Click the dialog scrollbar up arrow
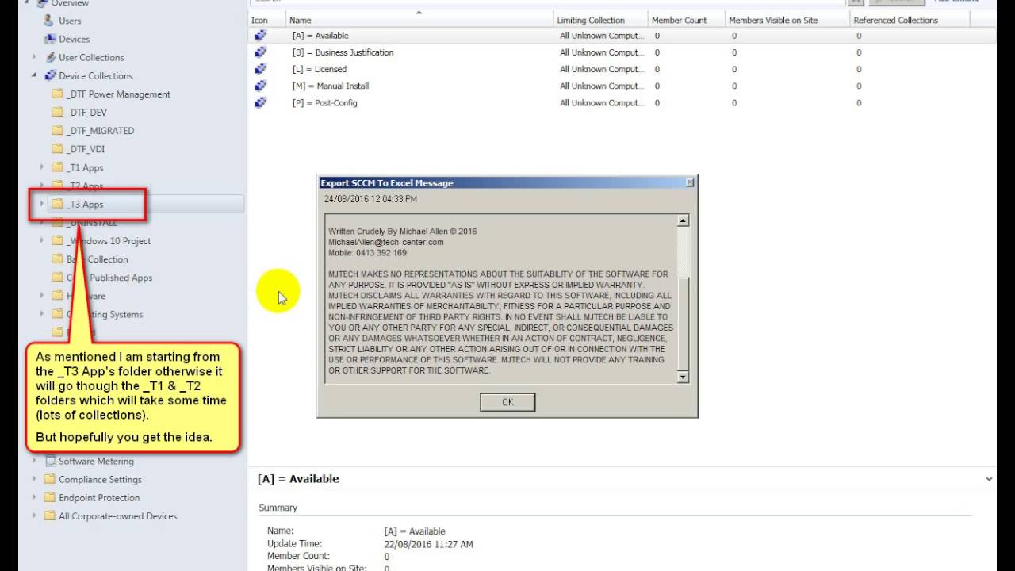Image resolution: width=1015 pixels, height=571 pixels. pos(683,220)
